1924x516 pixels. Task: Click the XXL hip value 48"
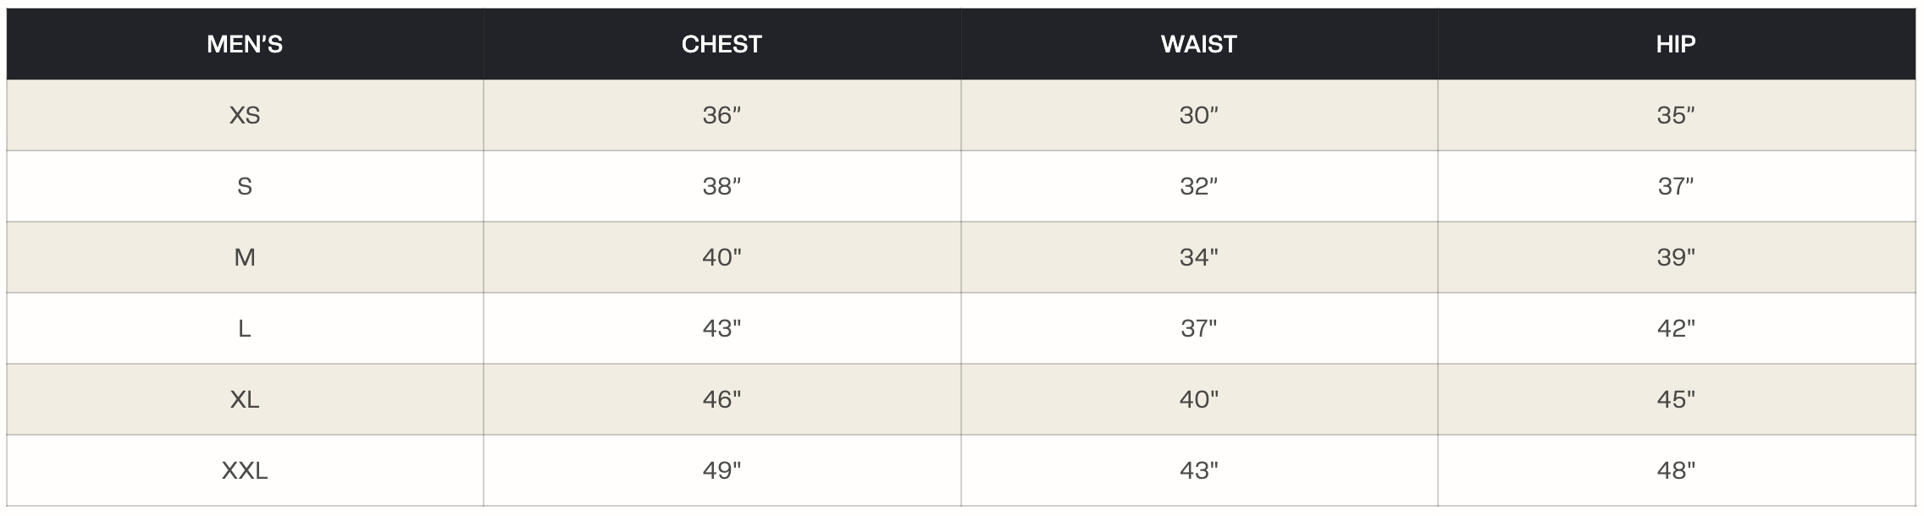click(x=1676, y=470)
